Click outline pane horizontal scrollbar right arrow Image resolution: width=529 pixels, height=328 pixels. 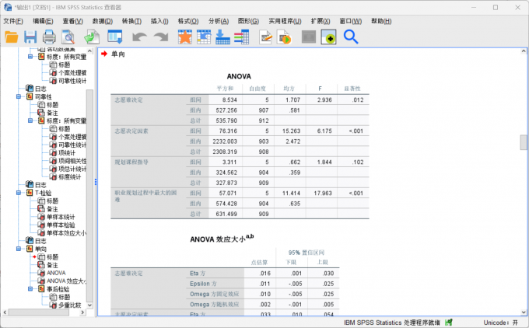83,312
